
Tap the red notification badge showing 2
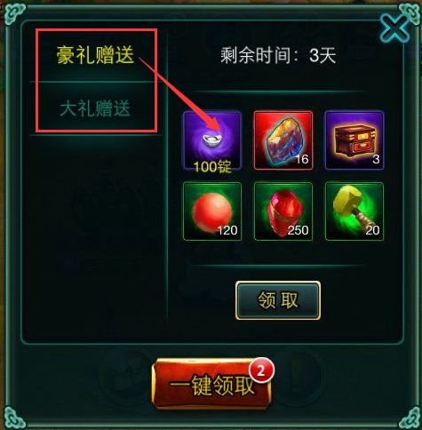261,370
